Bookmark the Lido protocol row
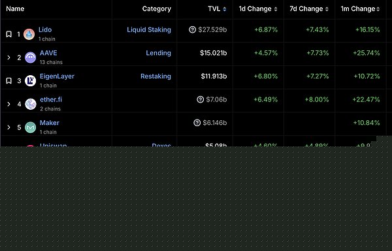This screenshot has width=392, height=251. [x=8, y=34]
